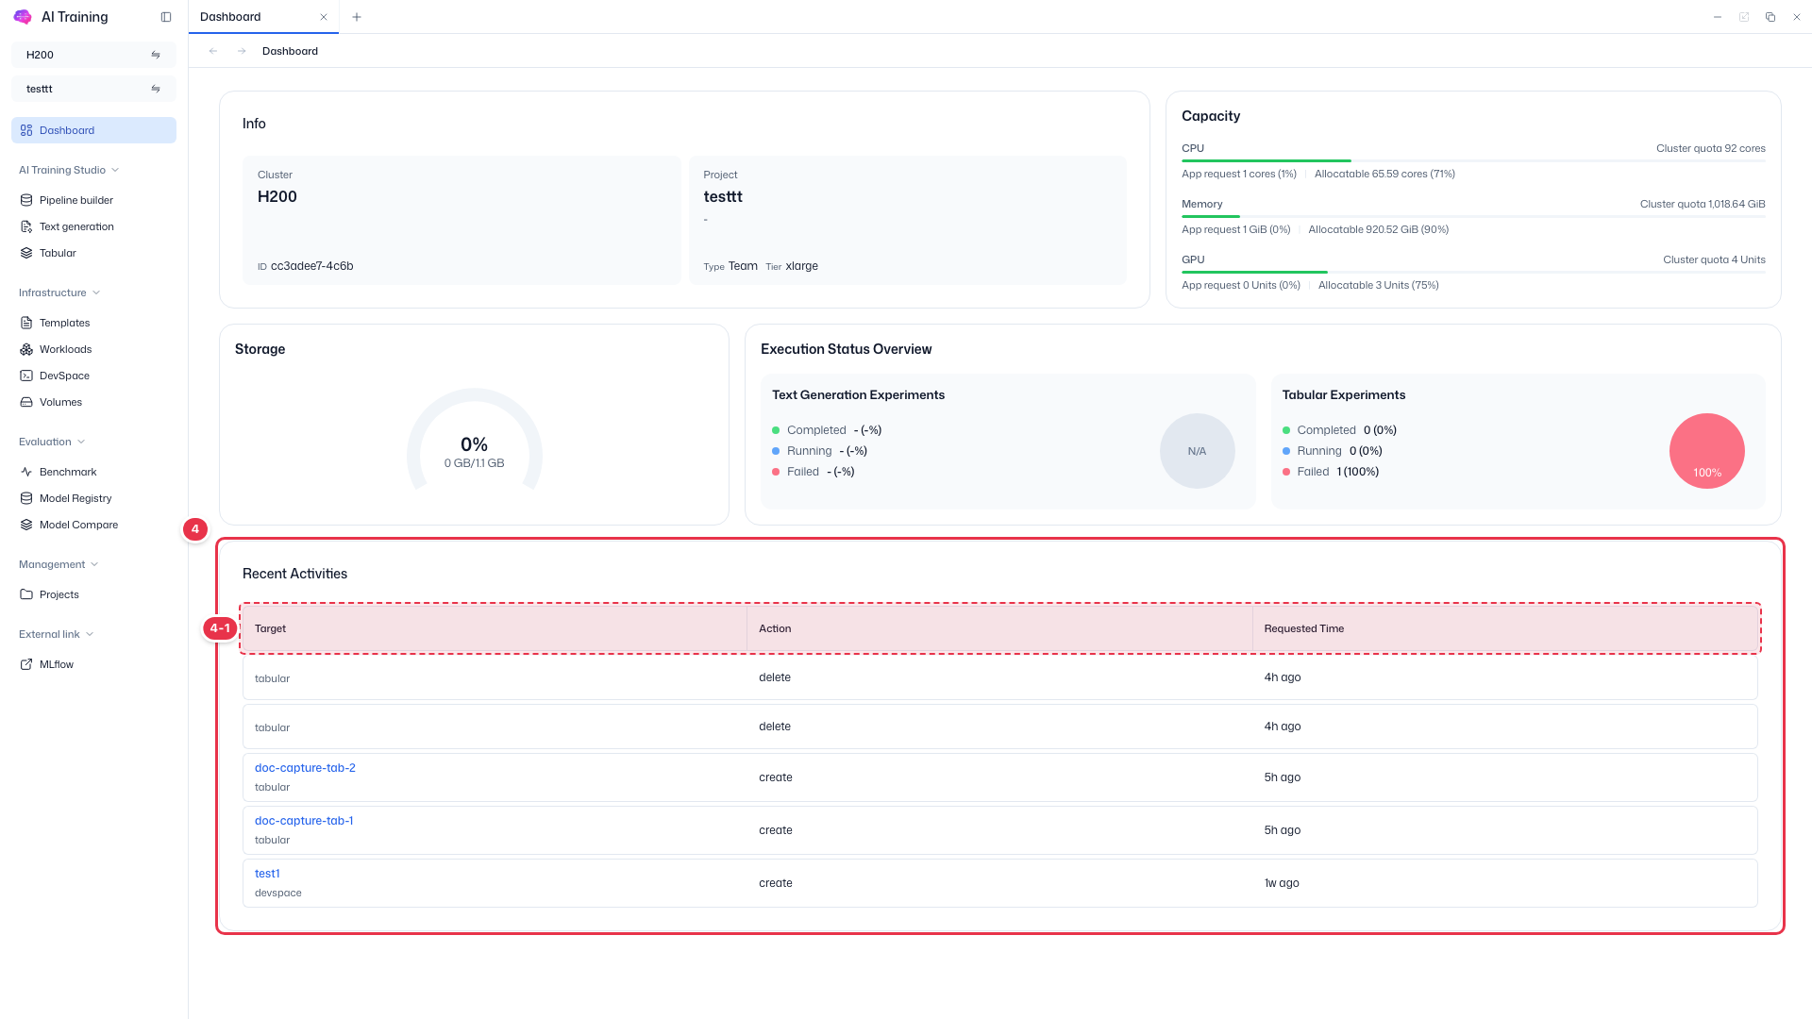This screenshot has width=1812, height=1019.
Task: Open the testtt project selector
Action: tap(93, 89)
